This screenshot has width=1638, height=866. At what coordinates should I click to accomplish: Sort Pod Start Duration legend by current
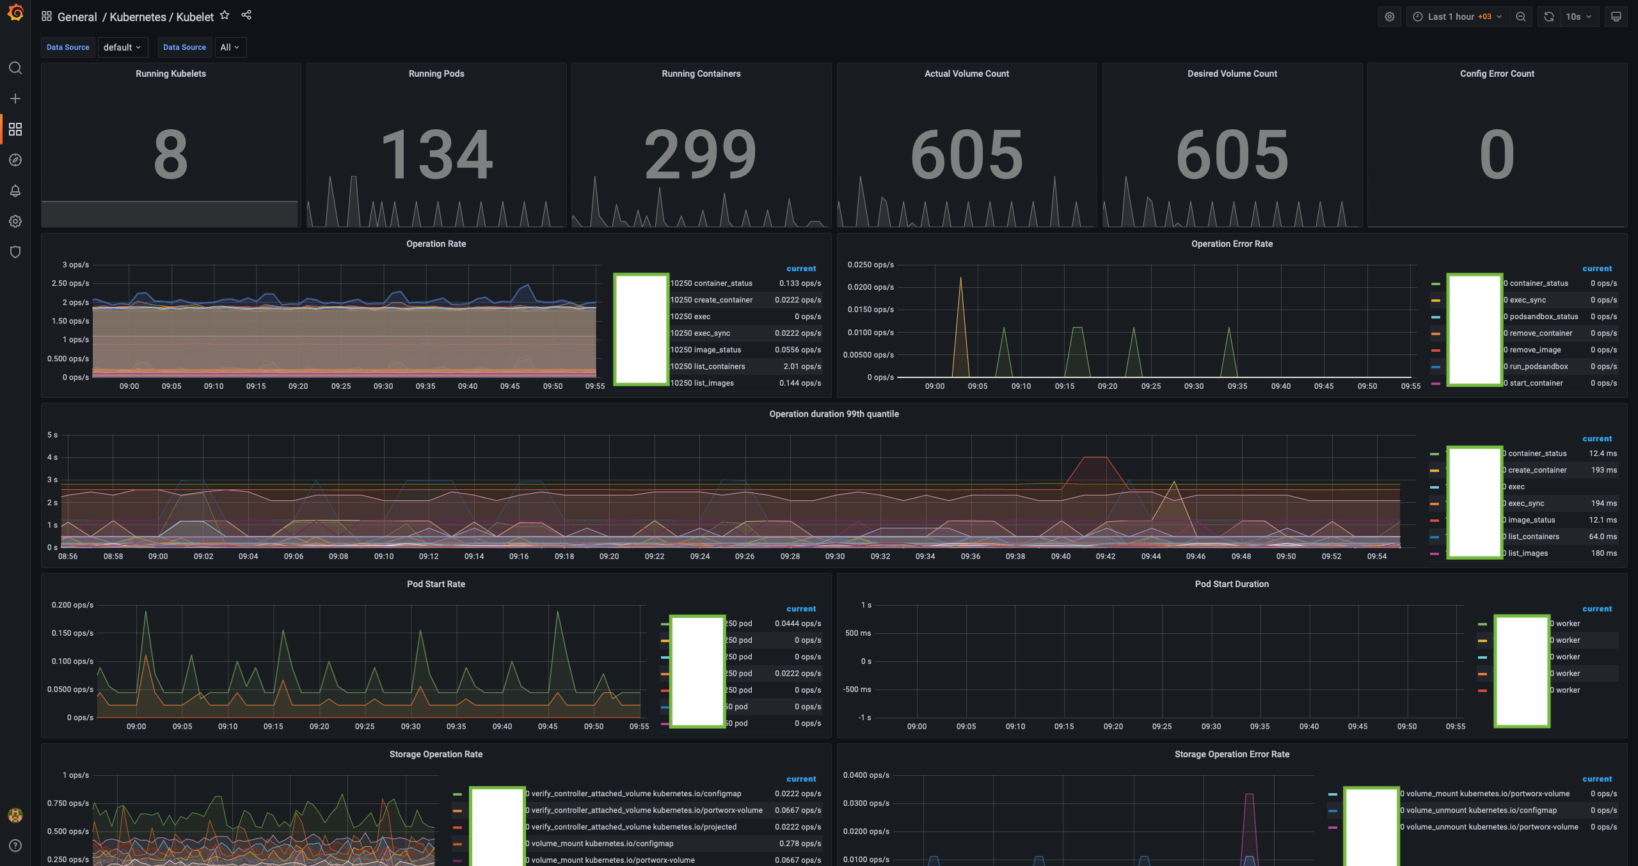point(1597,609)
